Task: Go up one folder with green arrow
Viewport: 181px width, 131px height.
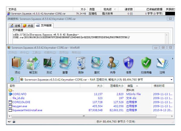Action: pos(12,79)
